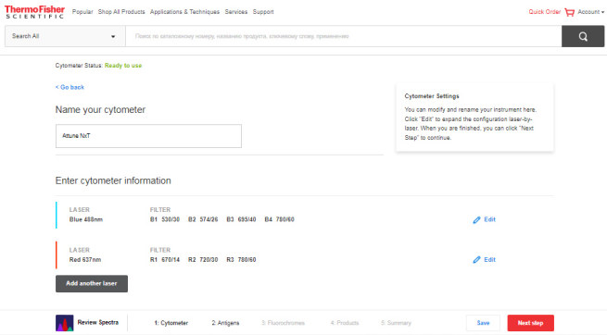Click the magnifier search button
The image size is (607, 335).
click(x=583, y=36)
